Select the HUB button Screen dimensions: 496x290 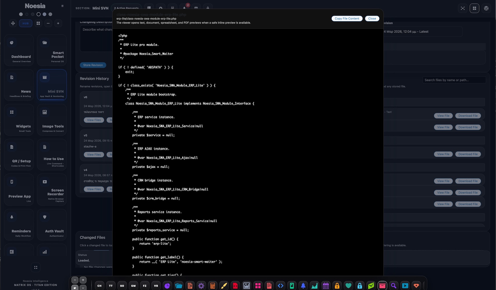click(26, 23)
